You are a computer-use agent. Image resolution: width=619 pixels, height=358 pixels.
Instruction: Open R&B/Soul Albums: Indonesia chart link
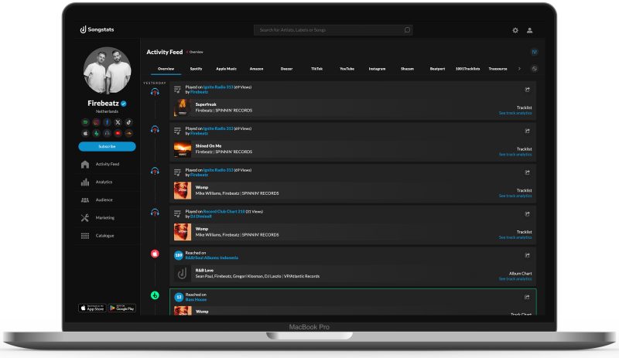tap(211, 257)
